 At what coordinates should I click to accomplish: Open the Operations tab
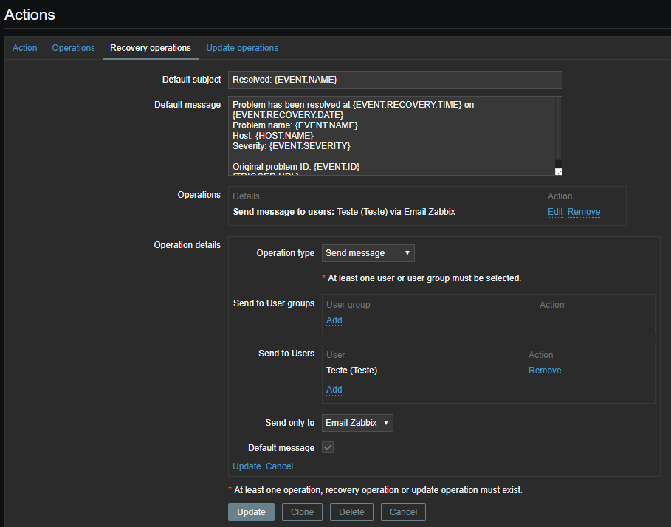tap(73, 48)
